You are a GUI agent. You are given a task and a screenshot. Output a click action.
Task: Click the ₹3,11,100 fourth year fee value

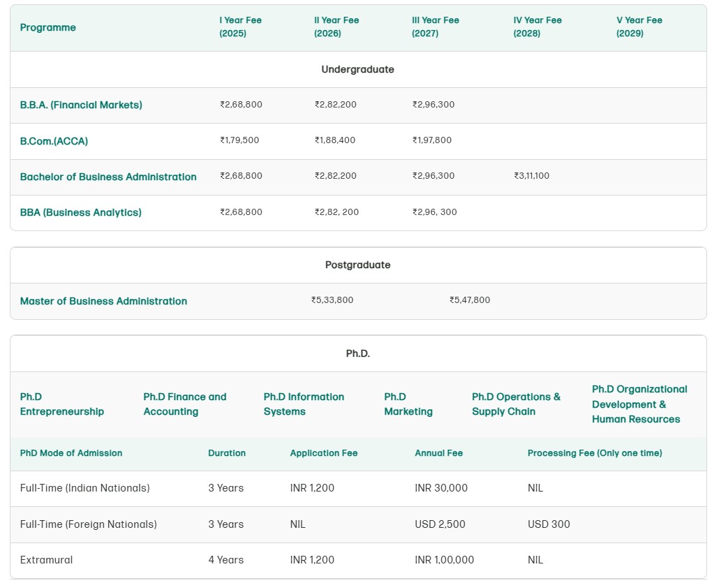(x=531, y=176)
